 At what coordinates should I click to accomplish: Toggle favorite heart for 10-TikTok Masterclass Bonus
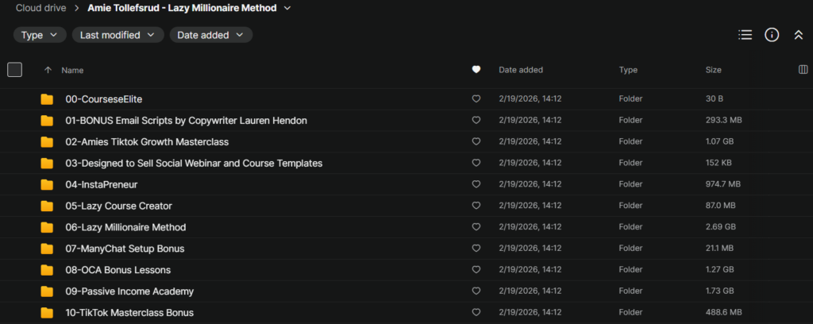click(476, 312)
